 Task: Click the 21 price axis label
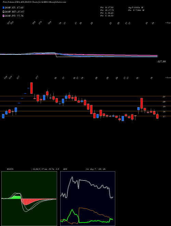164,97
